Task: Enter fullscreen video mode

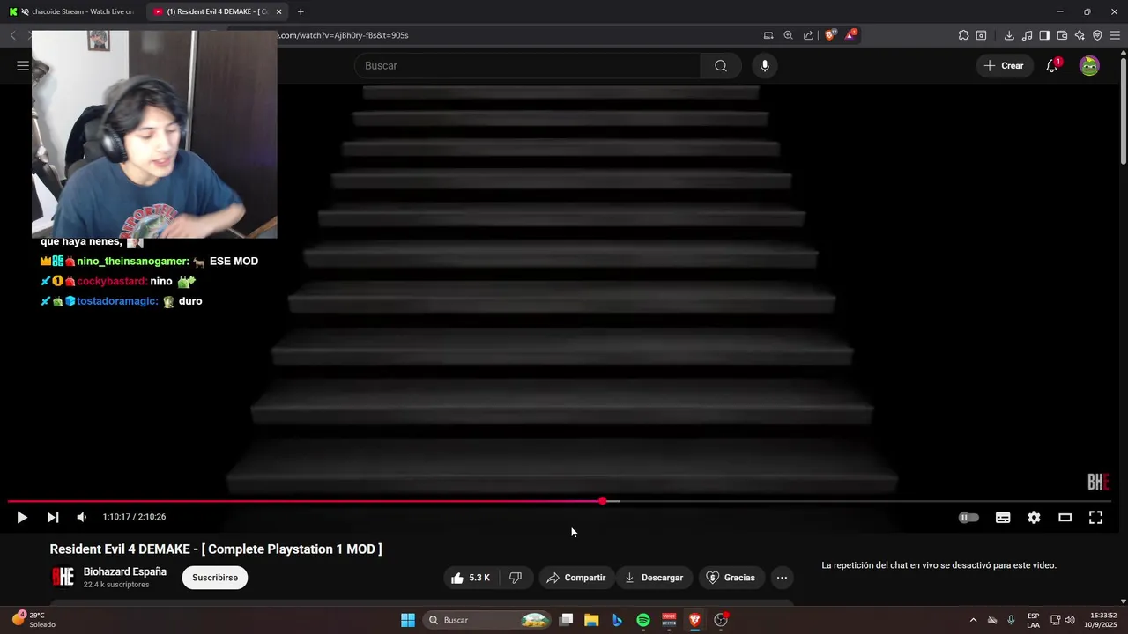Action: coord(1095,518)
